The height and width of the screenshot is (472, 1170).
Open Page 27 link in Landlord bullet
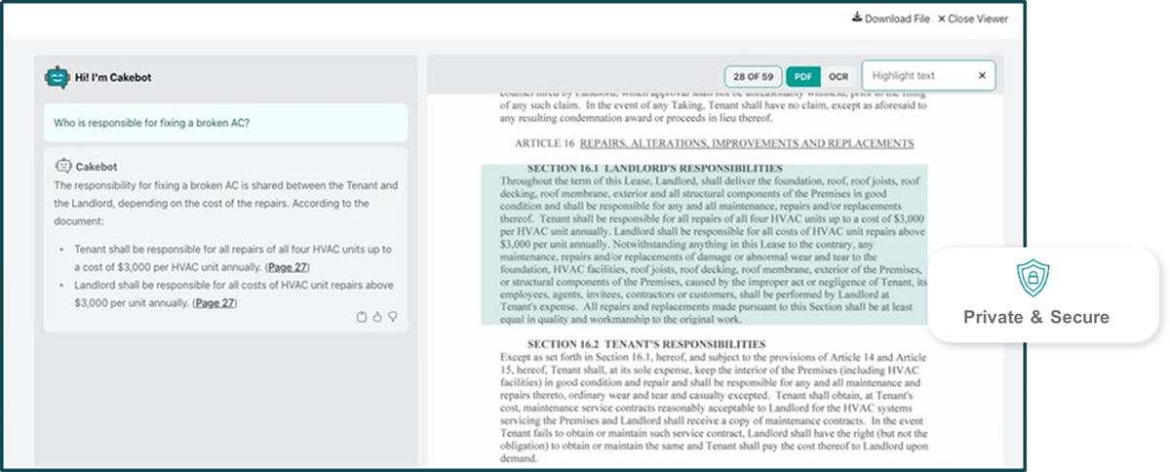click(x=214, y=303)
